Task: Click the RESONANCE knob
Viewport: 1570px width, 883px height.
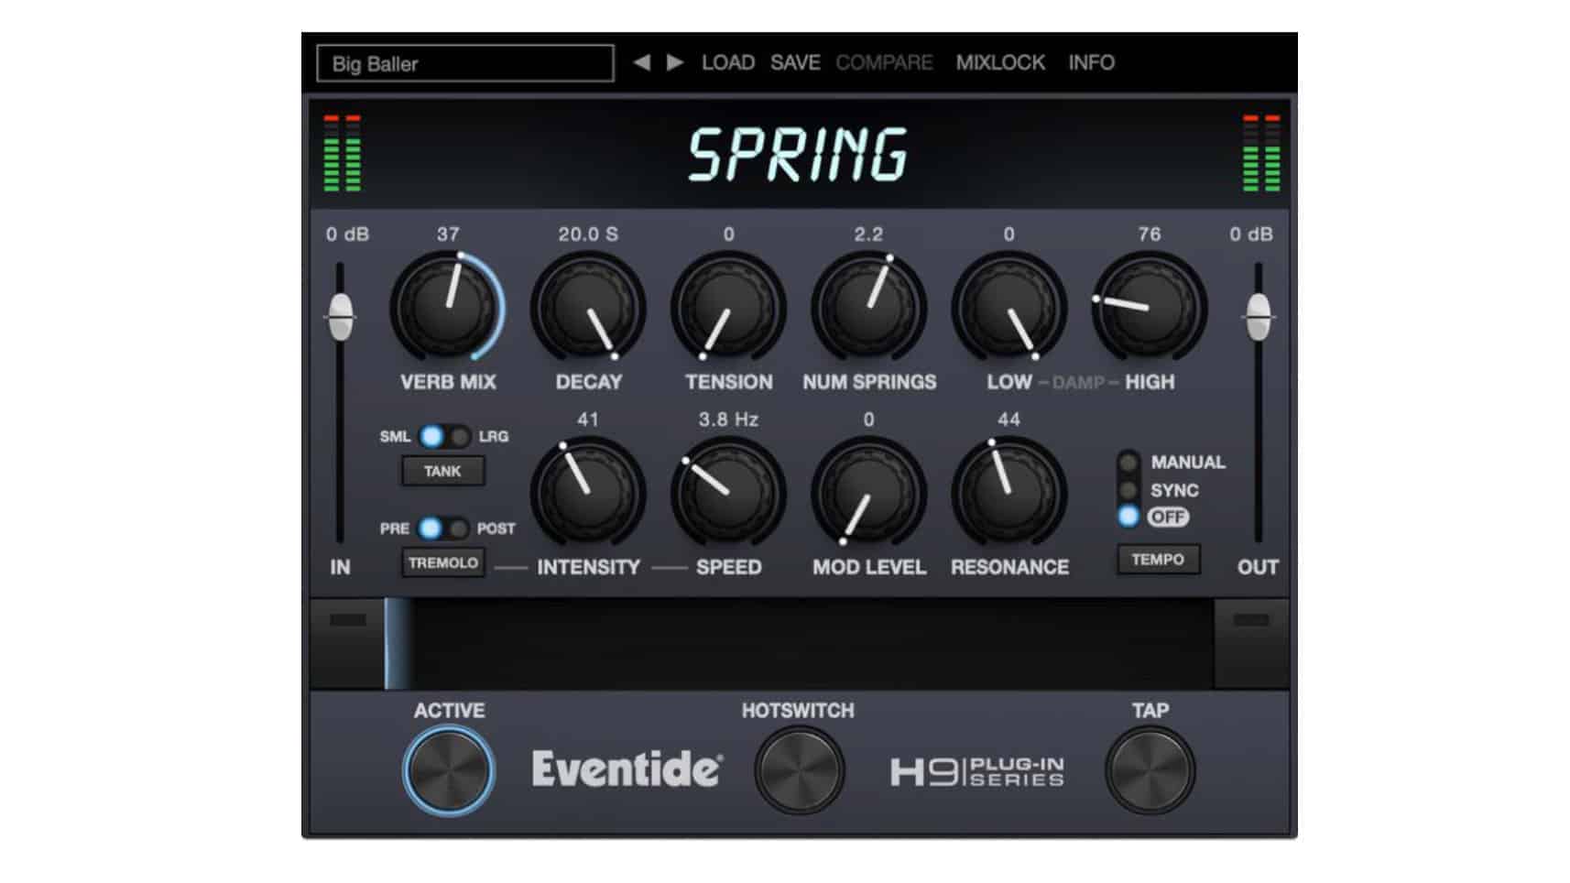Action: click(x=1009, y=493)
